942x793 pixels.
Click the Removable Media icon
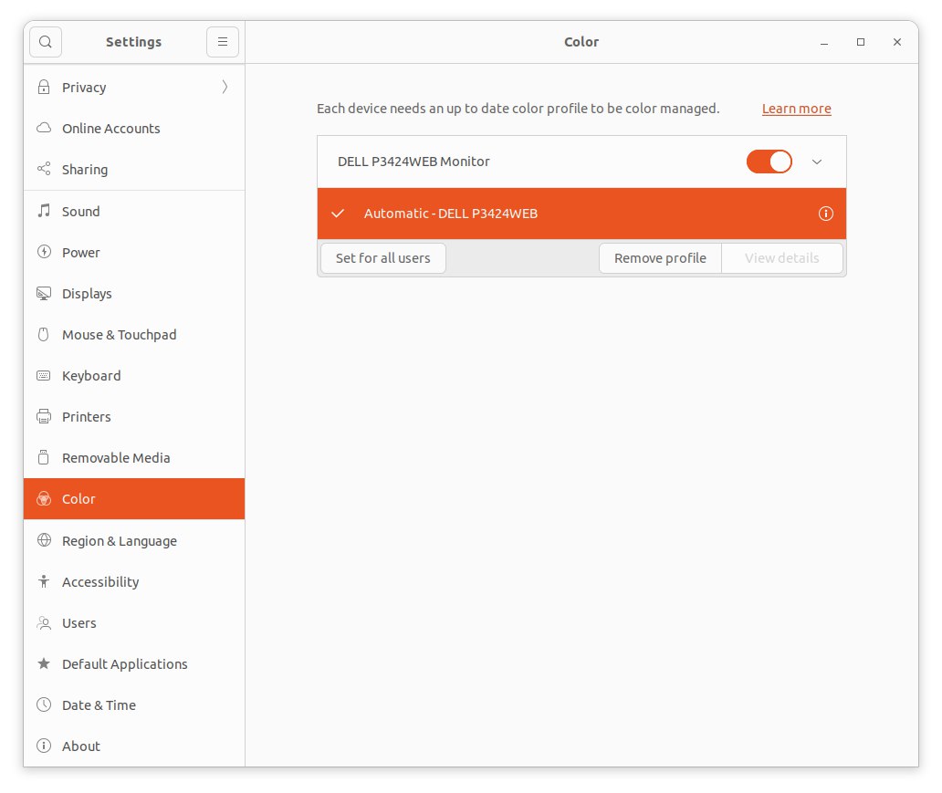[44, 457]
